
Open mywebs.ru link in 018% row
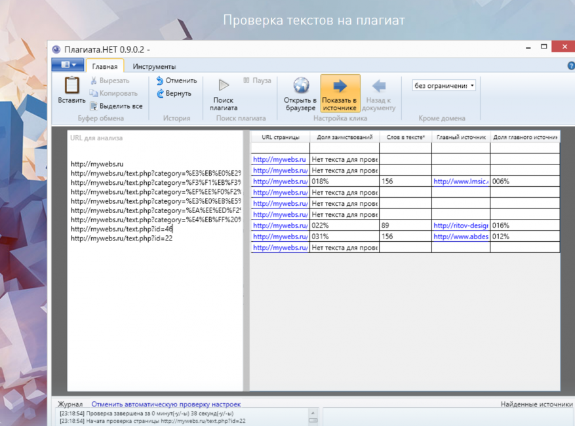(280, 182)
